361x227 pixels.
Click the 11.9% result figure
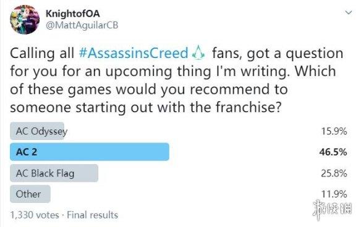pyautogui.click(x=334, y=194)
